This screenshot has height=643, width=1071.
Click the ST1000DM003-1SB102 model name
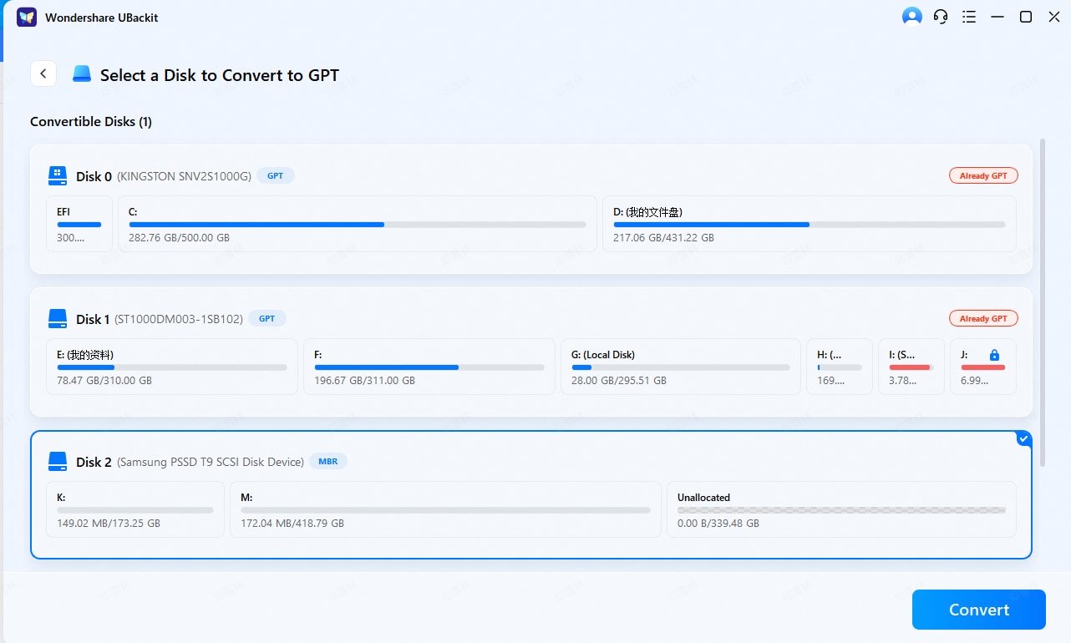[x=179, y=319]
